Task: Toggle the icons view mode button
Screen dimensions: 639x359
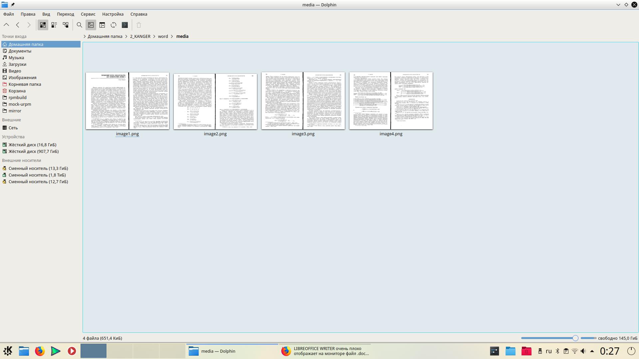Action: pyautogui.click(x=43, y=25)
